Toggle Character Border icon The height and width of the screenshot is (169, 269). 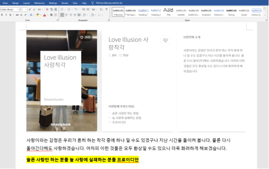tap(56, 10)
